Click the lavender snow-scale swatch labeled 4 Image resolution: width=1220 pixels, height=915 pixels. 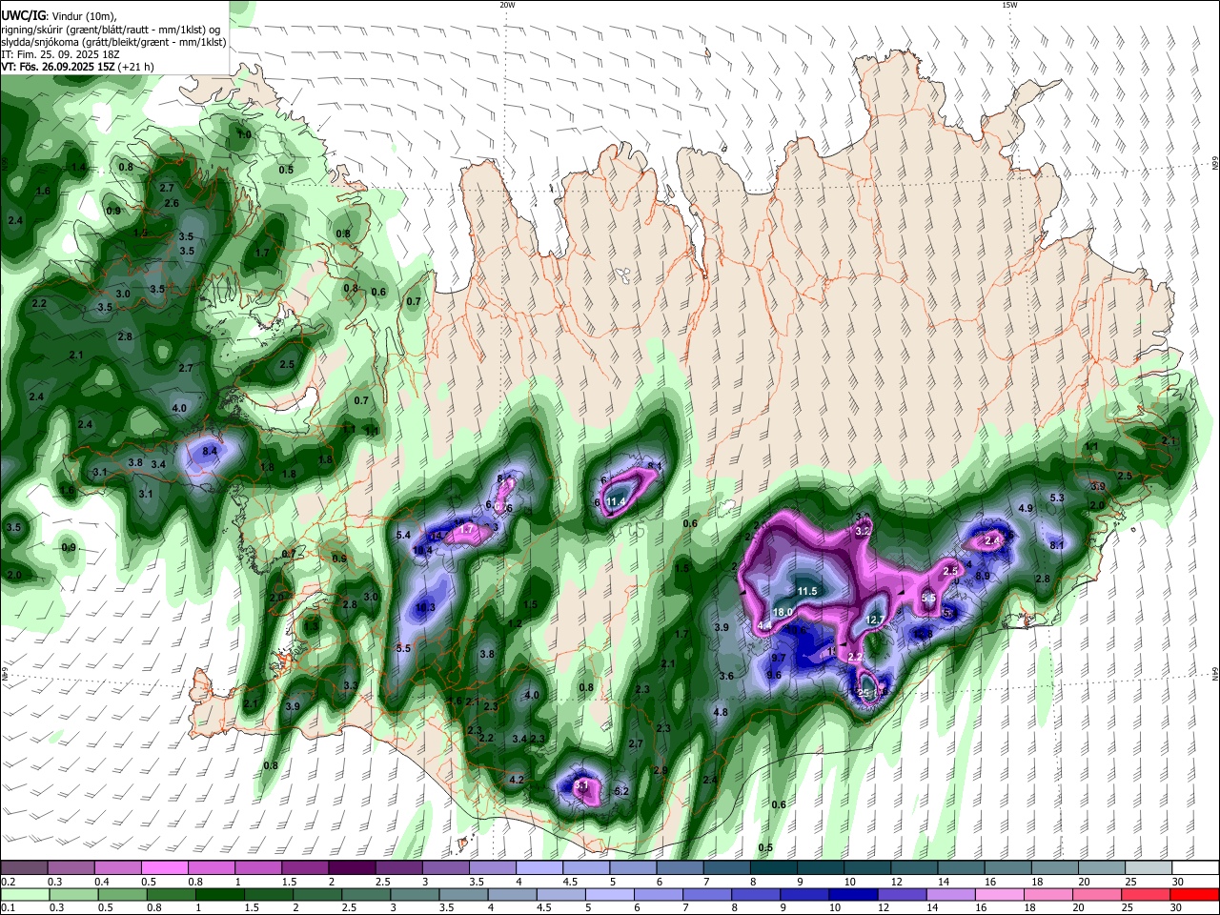pos(539,867)
